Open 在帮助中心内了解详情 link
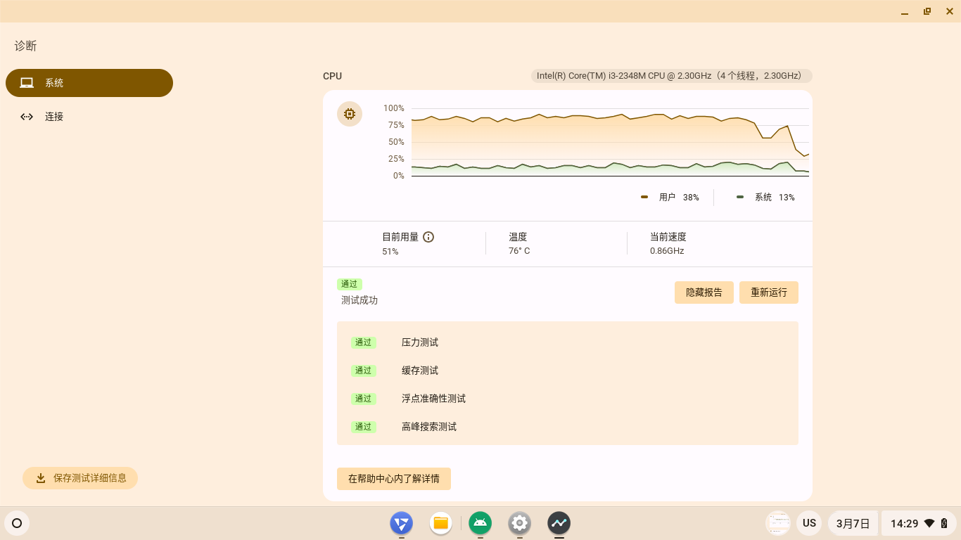The height and width of the screenshot is (540, 961). [393, 479]
